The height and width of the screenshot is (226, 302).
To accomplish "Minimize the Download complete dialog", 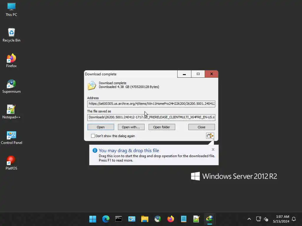I will [x=184, y=74].
